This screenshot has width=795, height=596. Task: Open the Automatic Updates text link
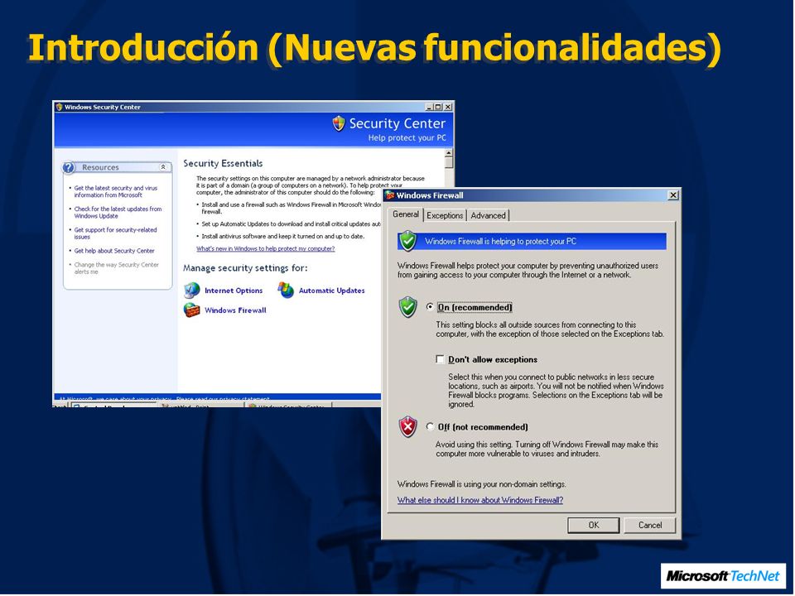click(x=331, y=291)
